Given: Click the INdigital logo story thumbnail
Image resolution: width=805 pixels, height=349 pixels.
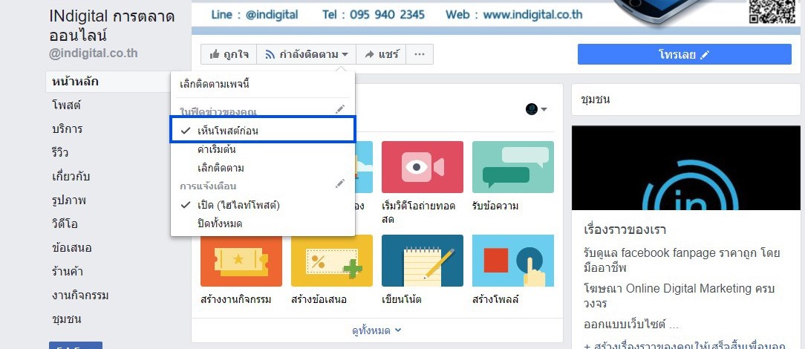Looking at the screenshot, I should [x=686, y=168].
